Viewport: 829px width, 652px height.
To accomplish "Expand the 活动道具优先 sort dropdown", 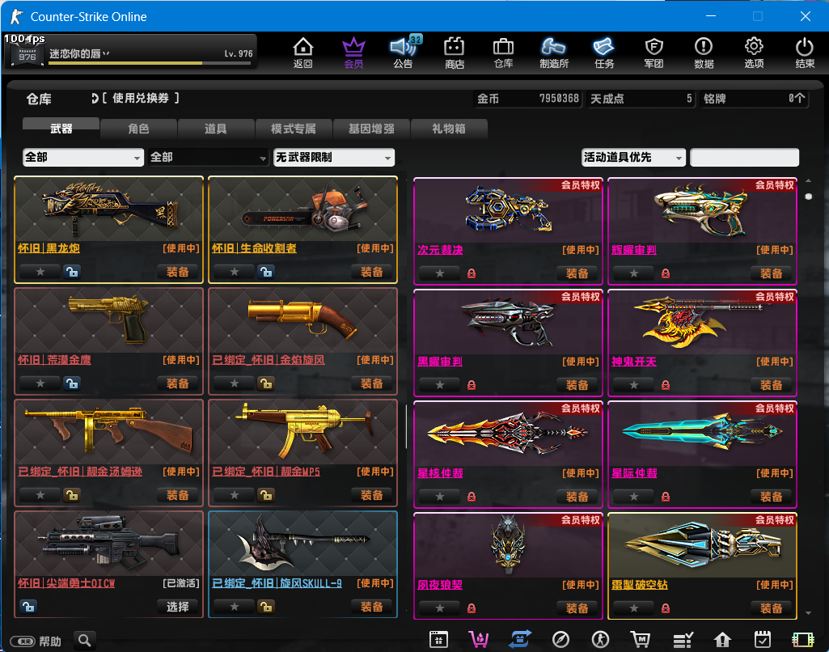I will [x=633, y=157].
